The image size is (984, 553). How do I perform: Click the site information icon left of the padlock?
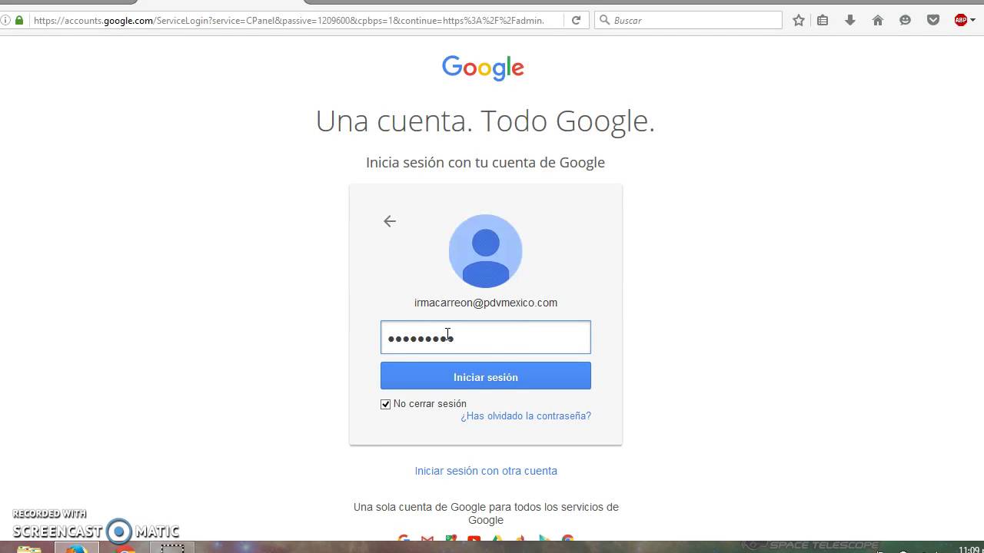6,21
